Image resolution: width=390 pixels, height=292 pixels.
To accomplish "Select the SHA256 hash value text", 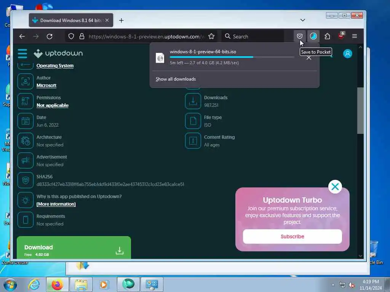I will pos(110,184).
